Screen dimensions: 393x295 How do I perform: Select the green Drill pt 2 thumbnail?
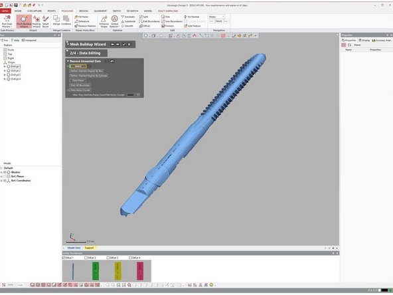96,271
